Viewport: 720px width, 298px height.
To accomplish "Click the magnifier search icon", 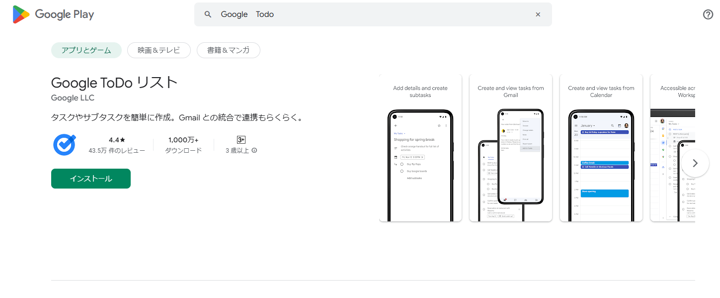I will click(x=208, y=14).
